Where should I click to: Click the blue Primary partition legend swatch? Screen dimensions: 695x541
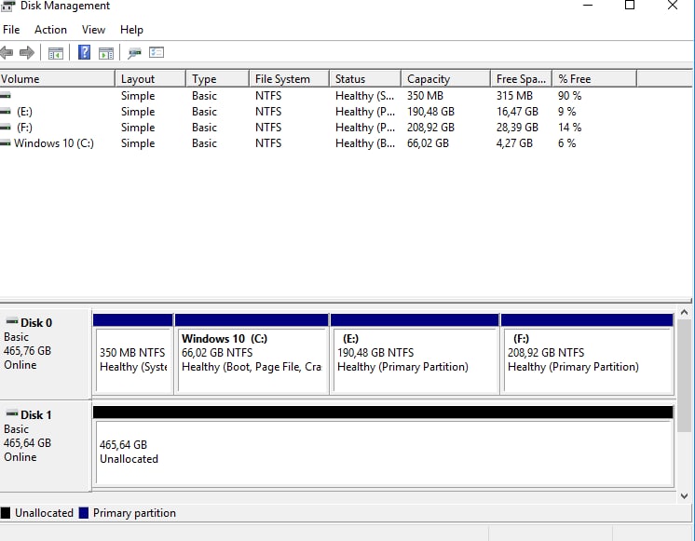point(84,513)
